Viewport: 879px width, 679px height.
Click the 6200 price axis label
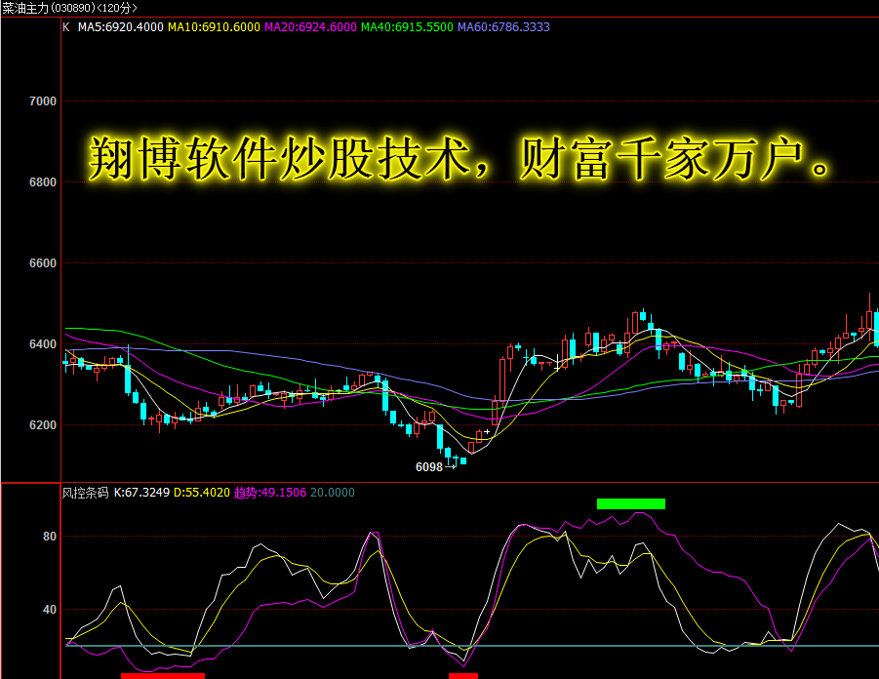pos(43,425)
